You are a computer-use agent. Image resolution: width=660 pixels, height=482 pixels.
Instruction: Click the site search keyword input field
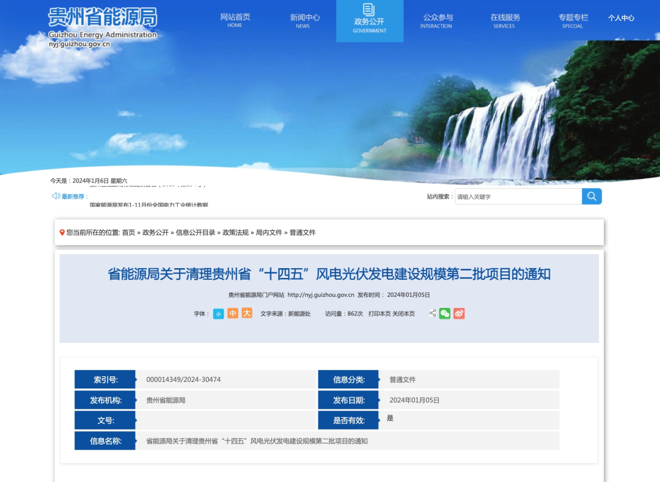click(x=518, y=197)
